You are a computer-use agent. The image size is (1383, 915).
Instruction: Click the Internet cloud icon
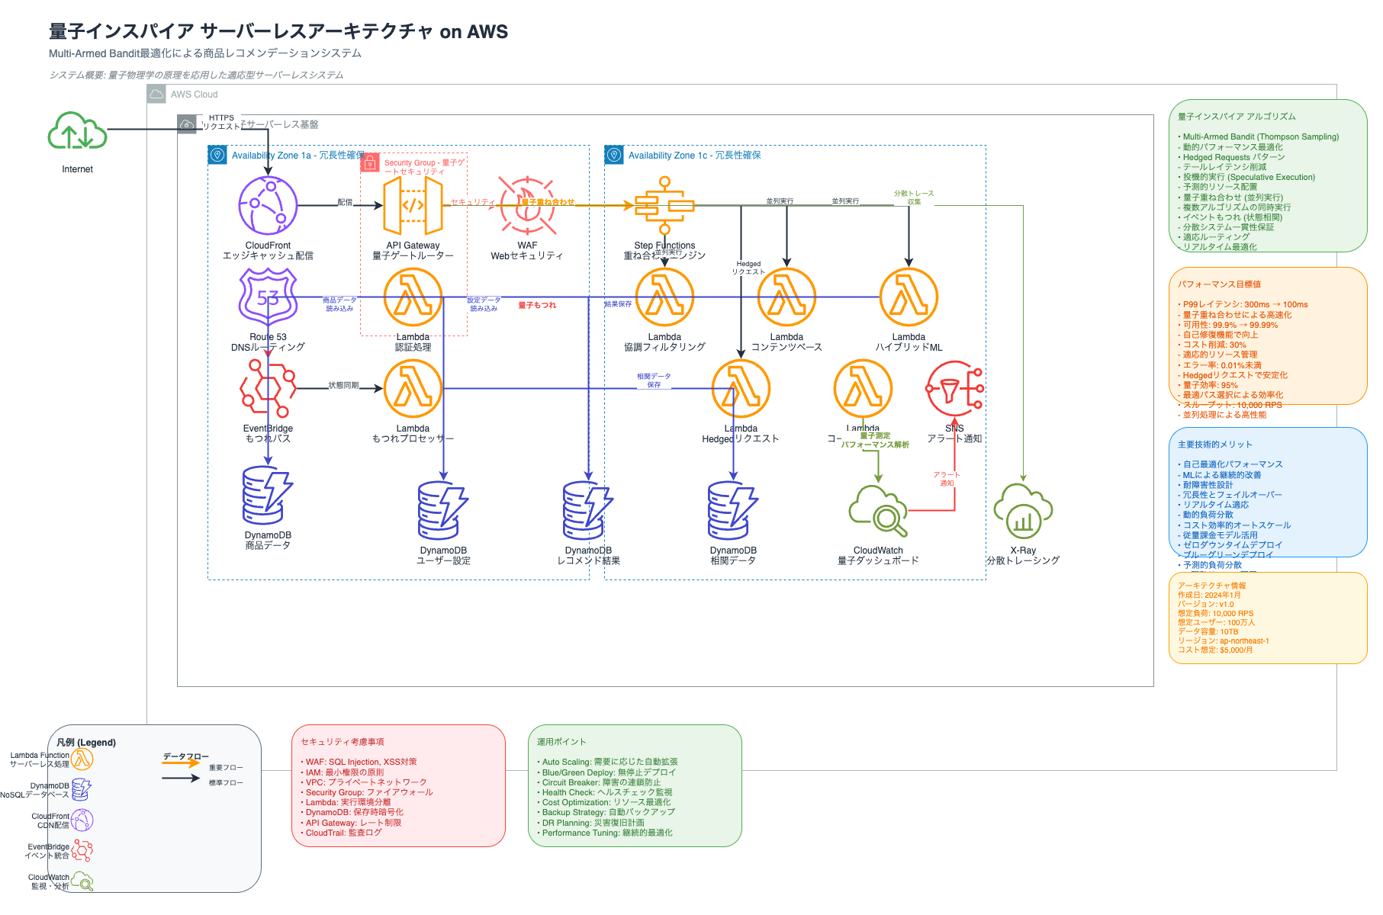(77, 130)
